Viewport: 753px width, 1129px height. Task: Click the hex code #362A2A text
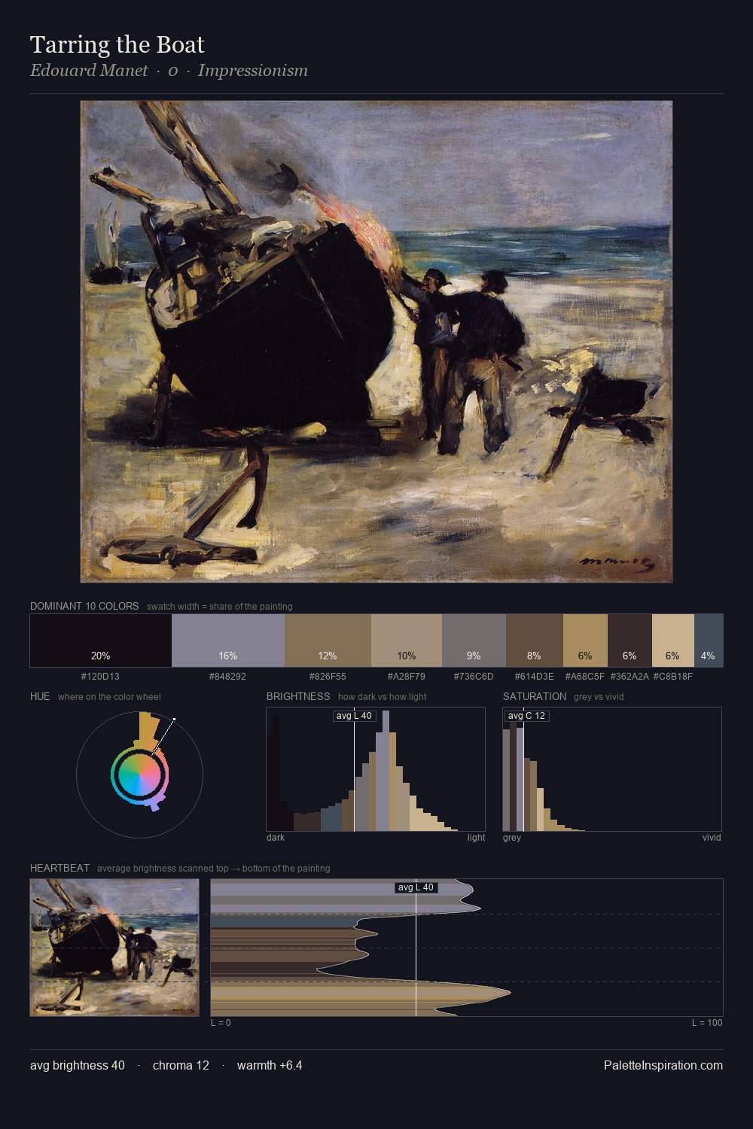point(630,677)
